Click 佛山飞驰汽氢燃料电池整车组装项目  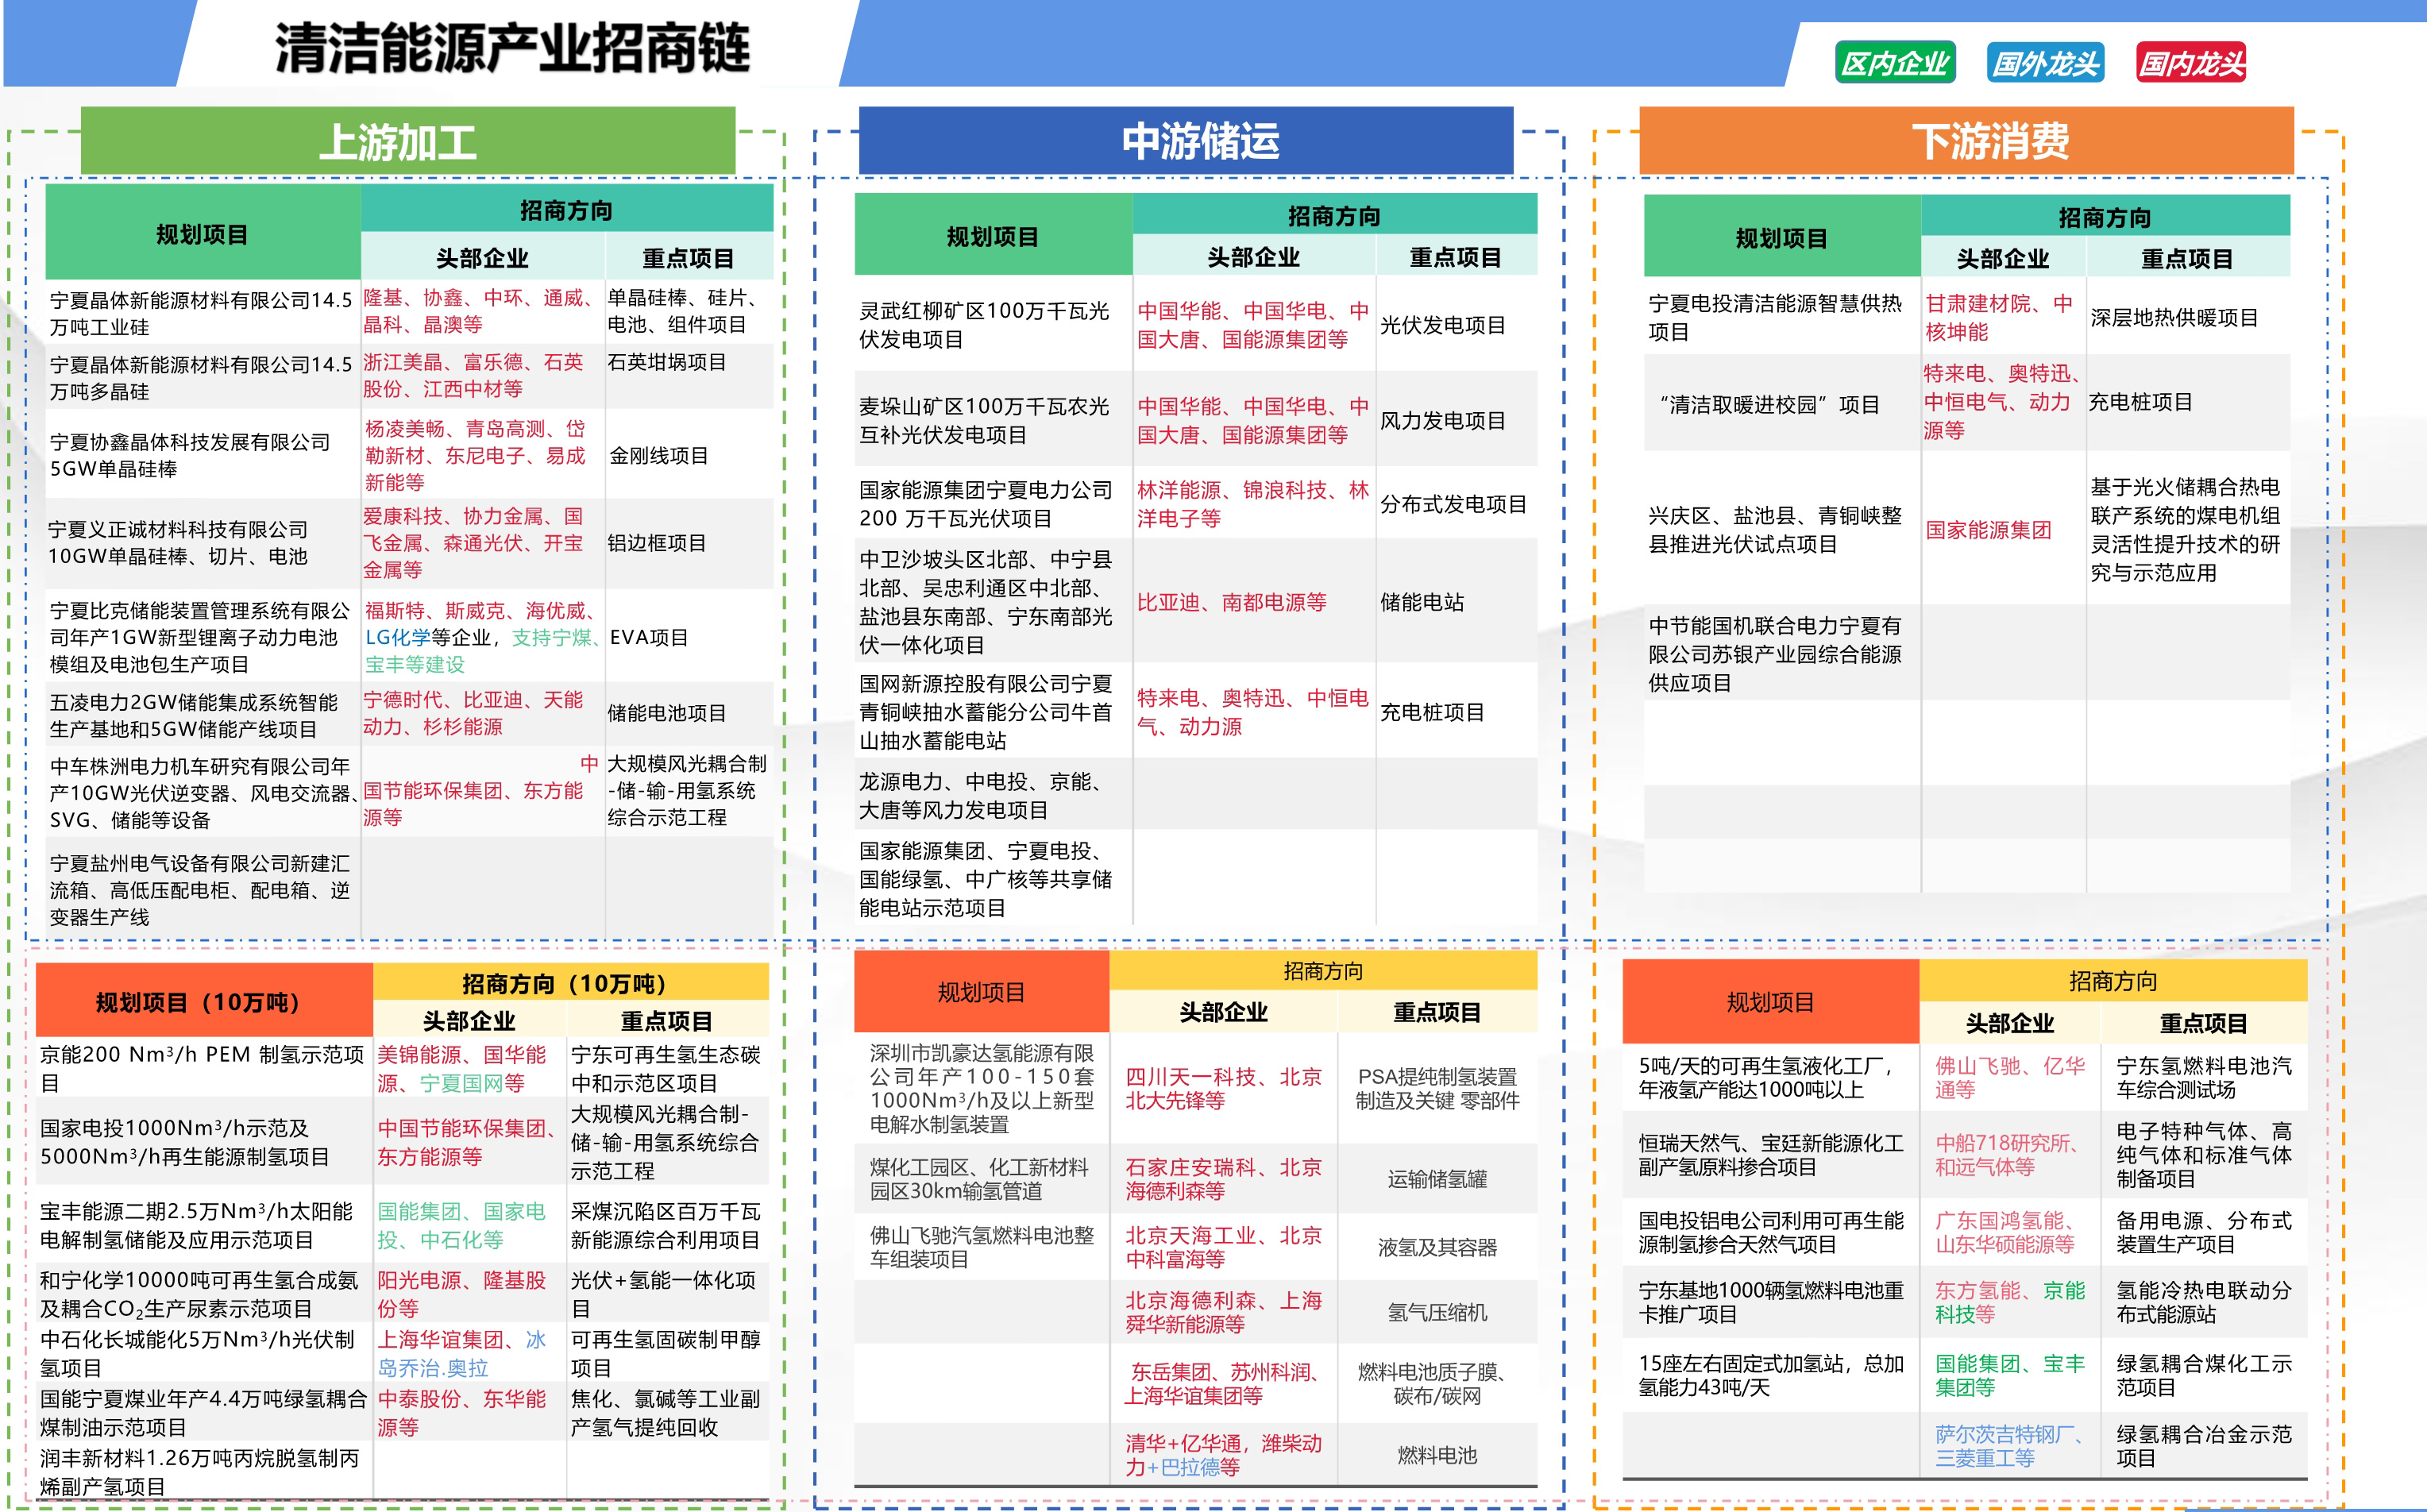pos(982,1247)
